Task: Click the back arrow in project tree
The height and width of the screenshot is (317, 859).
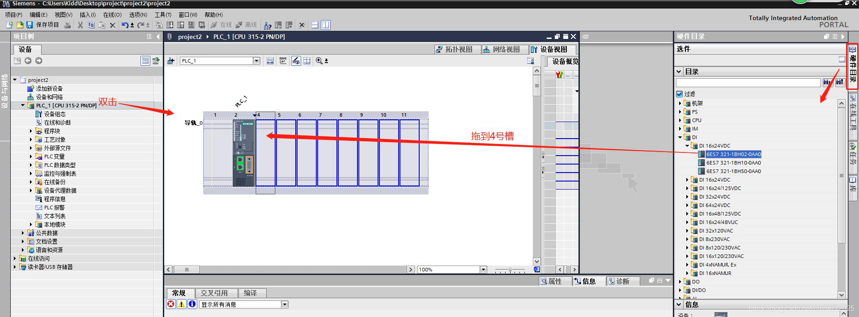Action: coord(28,61)
